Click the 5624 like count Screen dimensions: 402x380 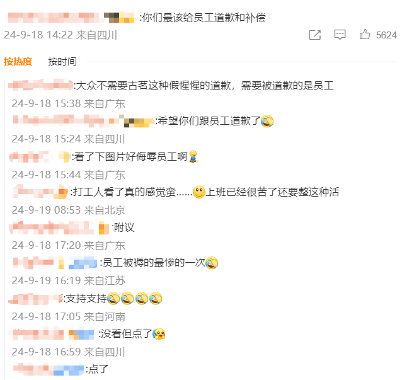(386, 35)
